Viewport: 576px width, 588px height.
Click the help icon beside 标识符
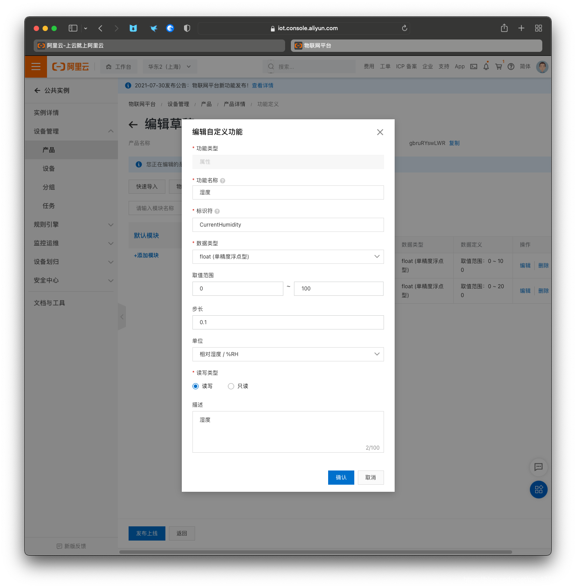pyautogui.click(x=217, y=212)
